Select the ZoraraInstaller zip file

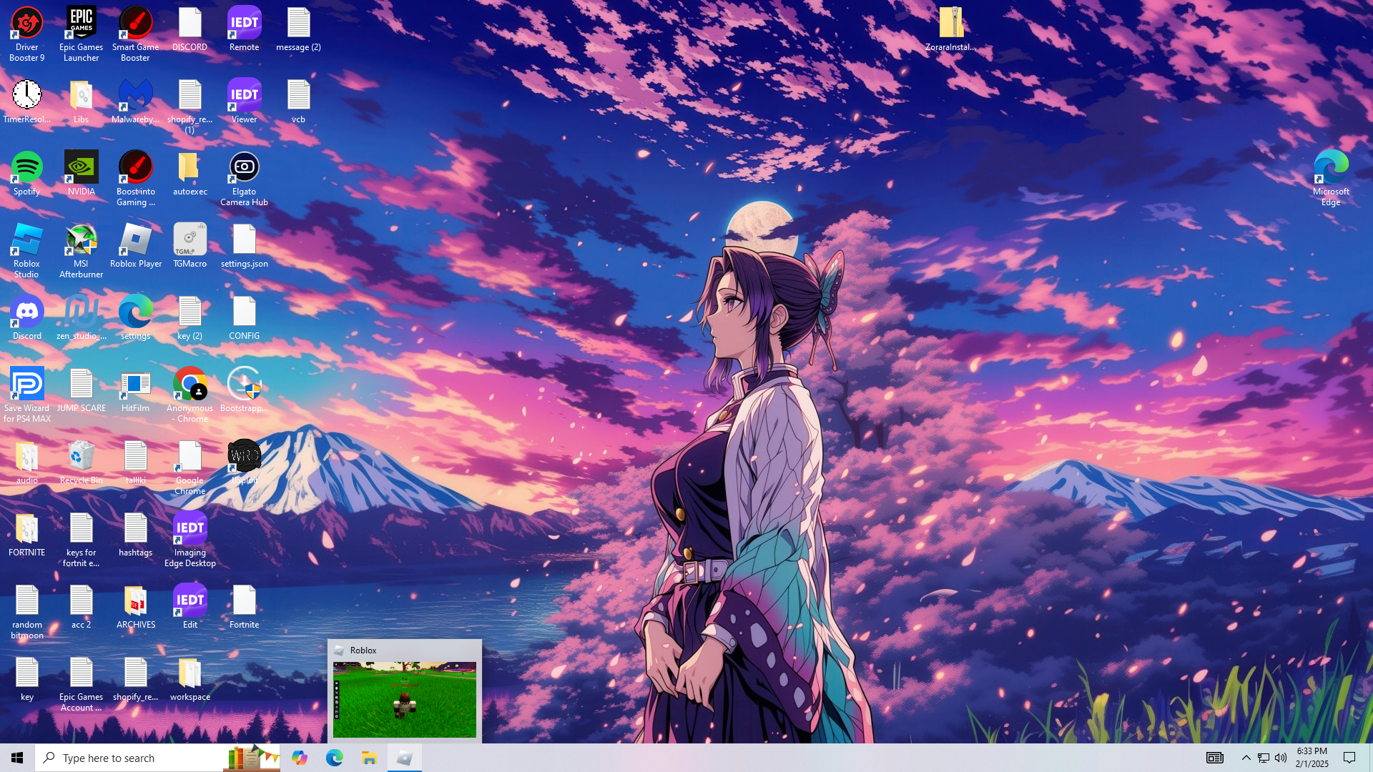point(950,24)
